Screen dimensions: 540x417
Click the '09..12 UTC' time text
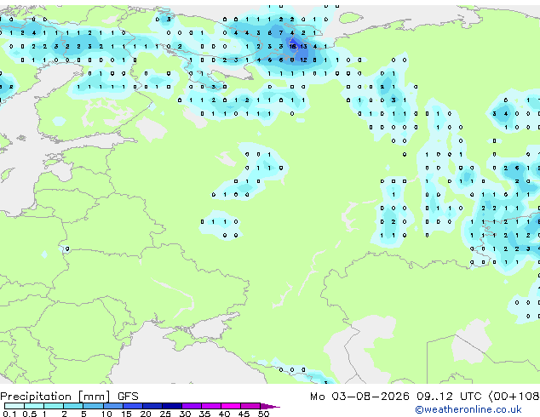point(449,397)
